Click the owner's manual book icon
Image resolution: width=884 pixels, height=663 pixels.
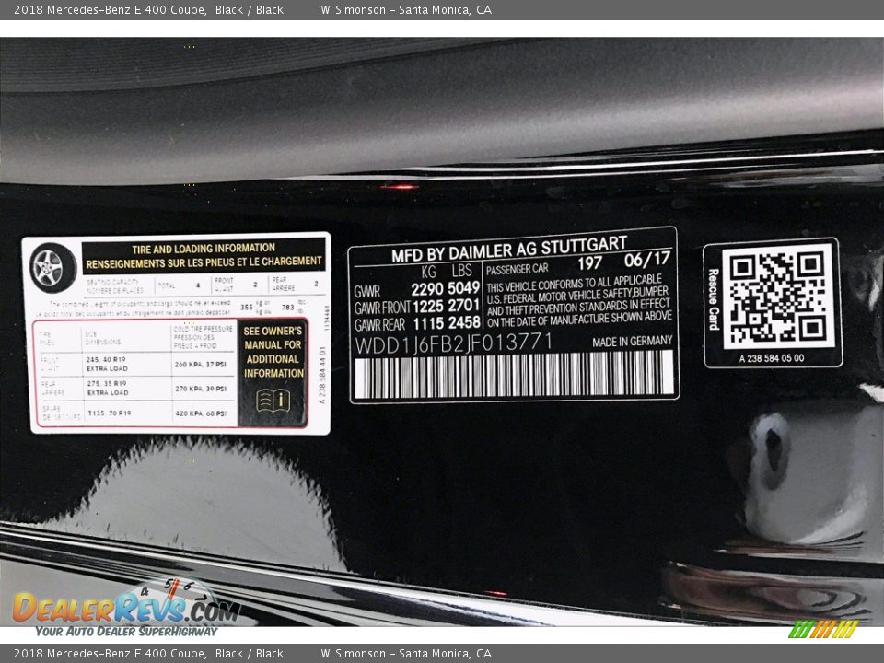coord(273,401)
